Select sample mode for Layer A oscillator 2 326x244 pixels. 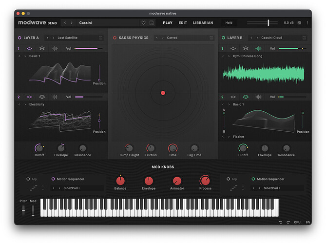tap(55, 97)
